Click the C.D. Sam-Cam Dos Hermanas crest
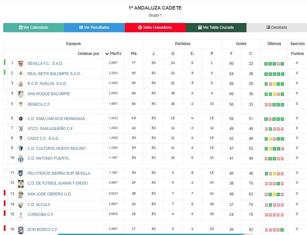 [x=21, y=118]
